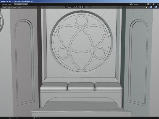Image resolution: width=159 pixels, height=119 pixels.
Task: Open the view layer browse icon
Action: coord(154,4)
